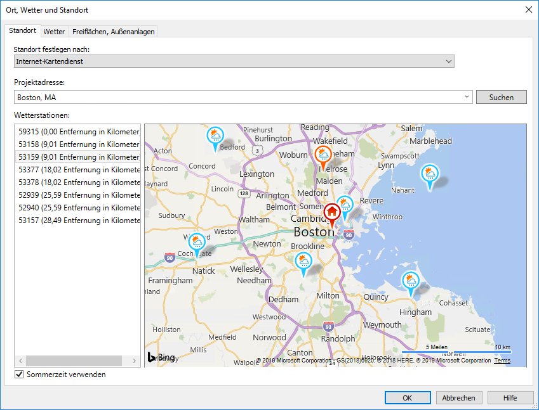Viewport: 539px width, 410px height.
Task: Open the Standort festlegen nach dropdown
Action: [234, 61]
